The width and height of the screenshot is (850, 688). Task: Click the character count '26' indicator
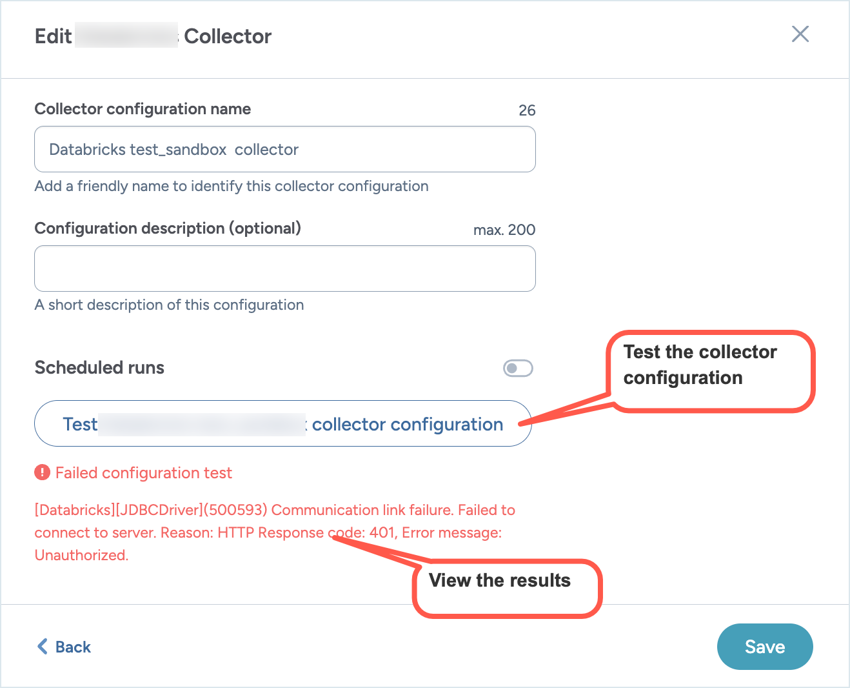click(527, 110)
